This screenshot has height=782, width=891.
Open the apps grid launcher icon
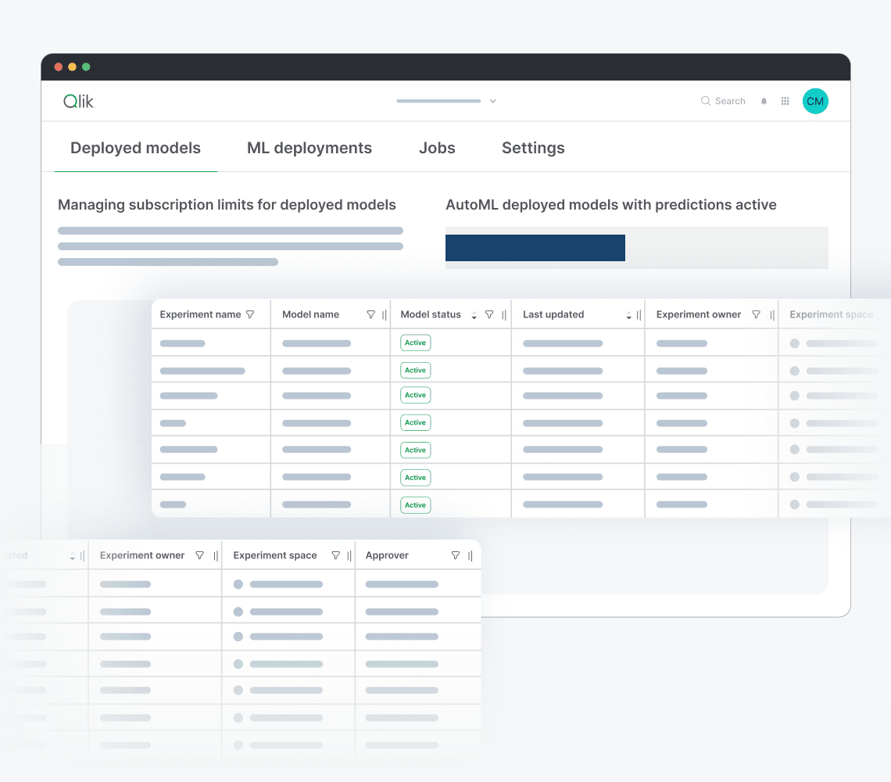click(785, 102)
